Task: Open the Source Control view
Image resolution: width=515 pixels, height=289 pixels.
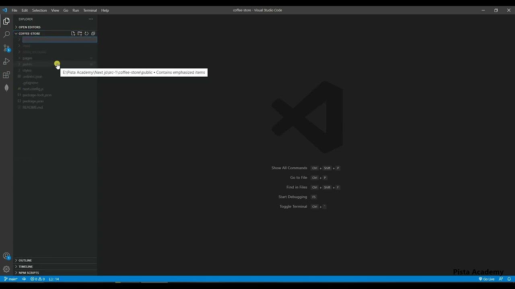Action: click(6, 48)
